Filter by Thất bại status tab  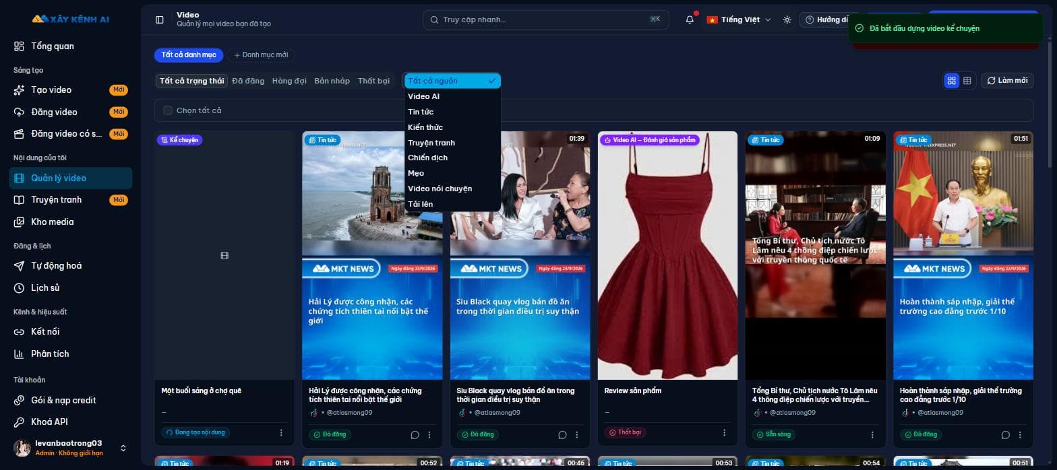(373, 81)
